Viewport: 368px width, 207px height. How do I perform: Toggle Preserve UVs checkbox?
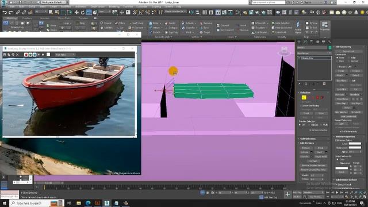click(x=338, y=67)
